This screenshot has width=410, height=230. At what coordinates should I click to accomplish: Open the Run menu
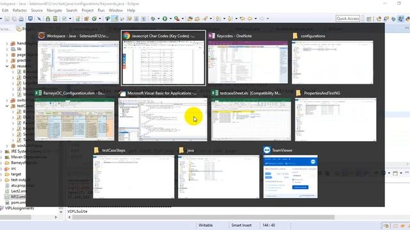tap(101, 10)
